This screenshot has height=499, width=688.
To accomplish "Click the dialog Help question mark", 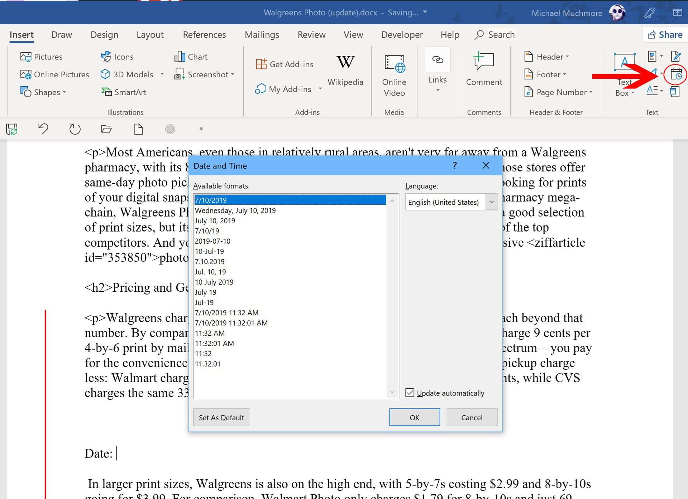I will [x=455, y=165].
